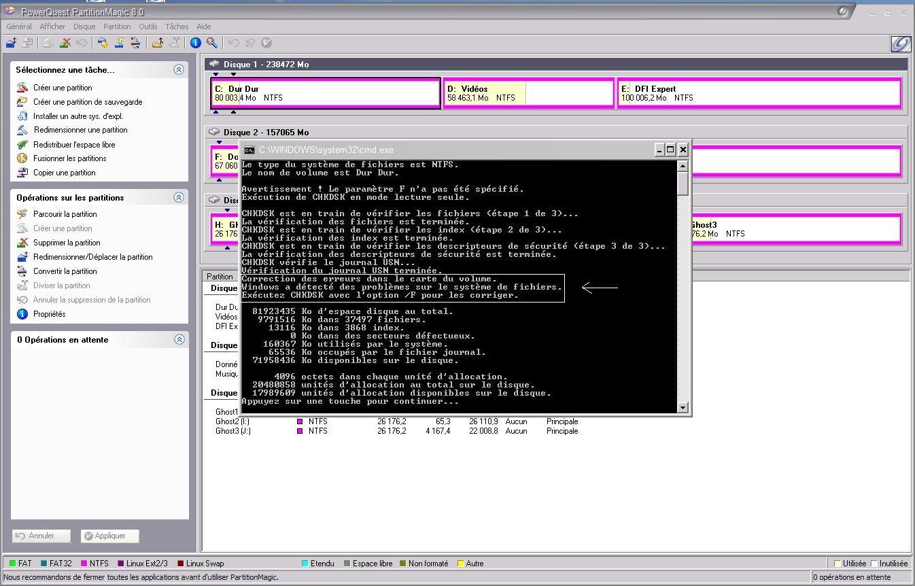Viewport: 915px width, 586px height.
Task: Click the round icon in PartitionMagic title bar
Action: (x=843, y=12)
